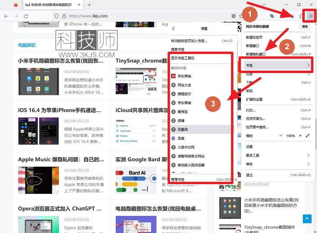Open sidebar TinySnap_chrome截图插件 link
The width and height of the screenshot is (317, 233).
[x=269, y=229]
